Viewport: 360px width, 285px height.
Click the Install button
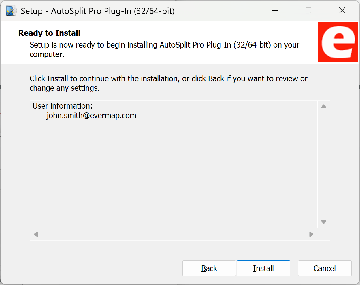263,268
